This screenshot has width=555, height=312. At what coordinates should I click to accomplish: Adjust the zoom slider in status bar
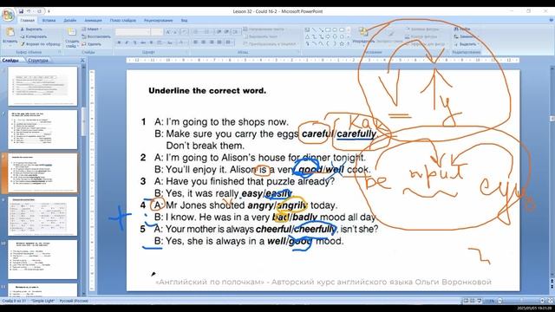[521, 301]
